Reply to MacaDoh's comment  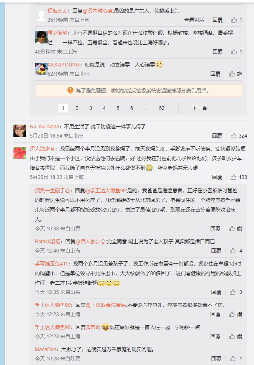216,359
